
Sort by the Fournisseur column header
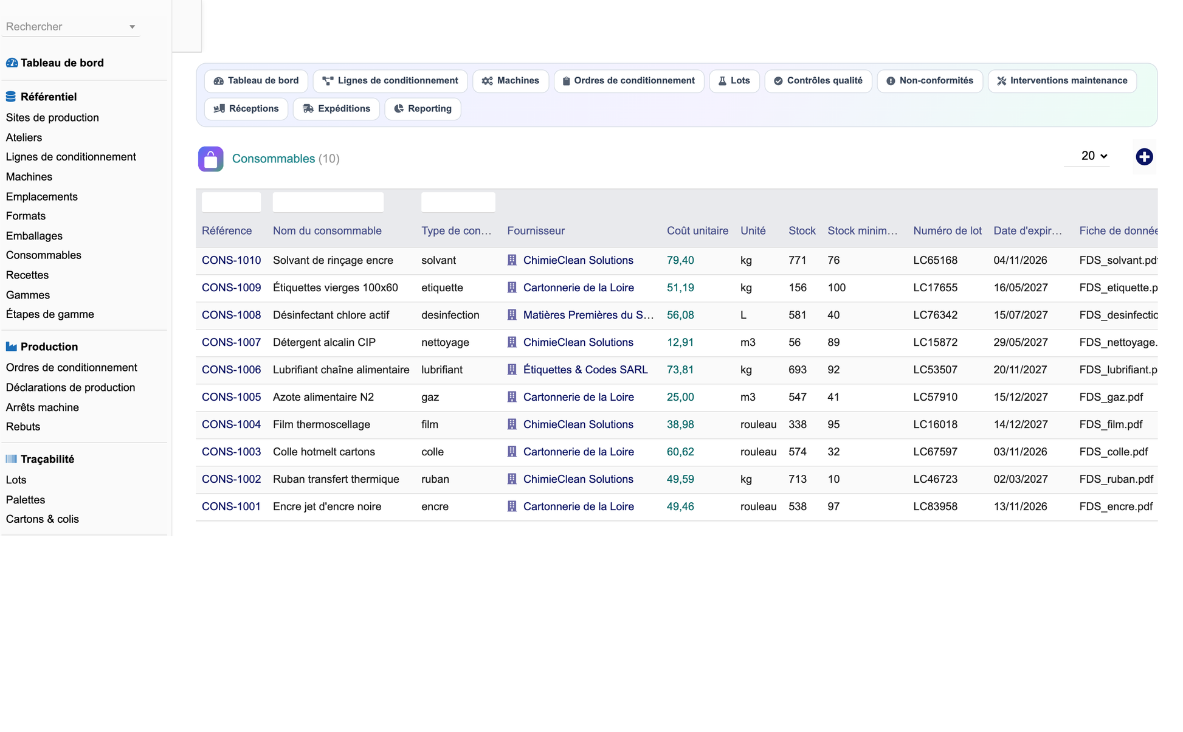coord(536,231)
